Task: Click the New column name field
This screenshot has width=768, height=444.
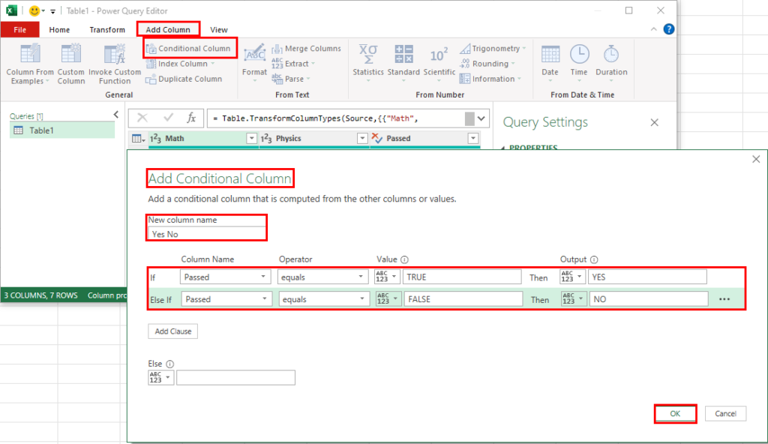Action: (x=207, y=234)
